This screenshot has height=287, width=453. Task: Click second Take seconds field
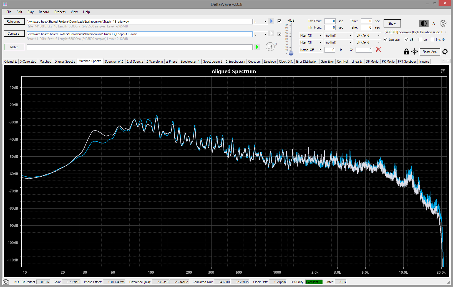pyautogui.click(x=366, y=27)
